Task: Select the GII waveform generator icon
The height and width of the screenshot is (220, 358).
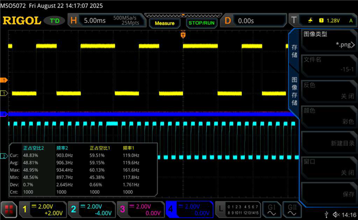Action: (292, 209)
